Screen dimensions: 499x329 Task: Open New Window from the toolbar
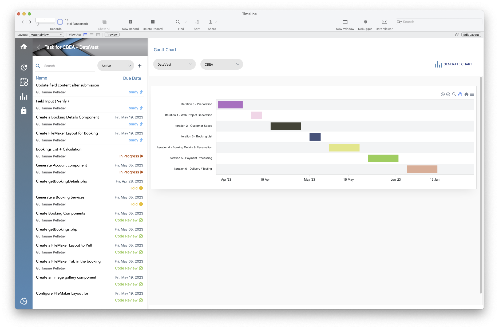[x=345, y=23]
